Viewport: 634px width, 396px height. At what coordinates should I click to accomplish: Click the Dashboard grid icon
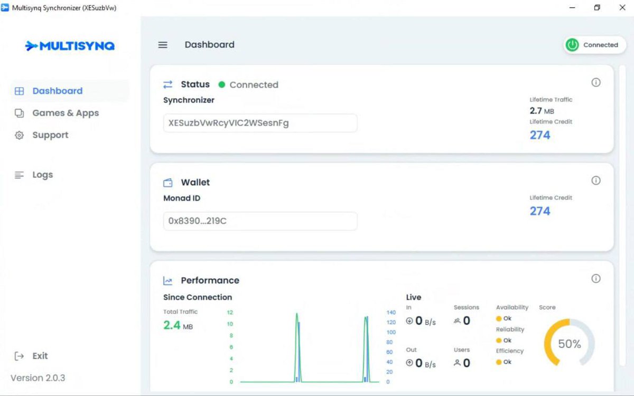[19, 91]
